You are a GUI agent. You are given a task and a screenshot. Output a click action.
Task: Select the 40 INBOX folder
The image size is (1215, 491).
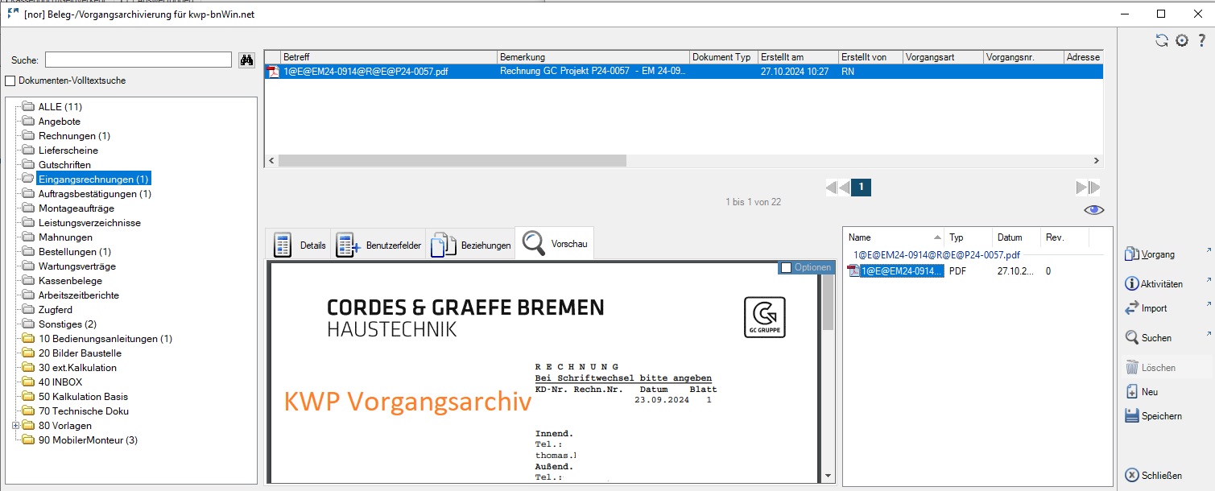click(x=60, y=382)
